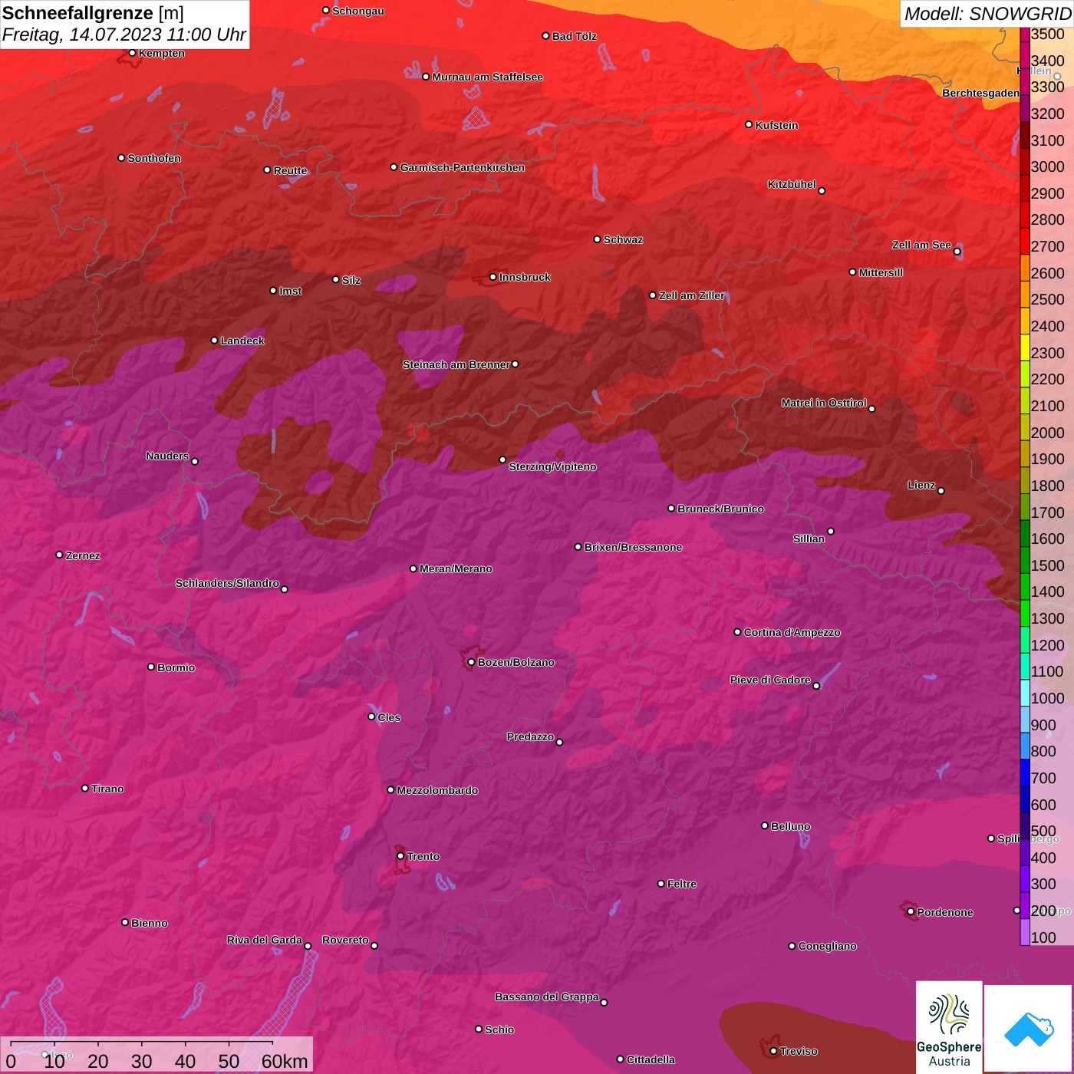The image size is (1074, 1074).
Task: Select the Belluno marker dot
Action: pyautogui.click(x=765, y=825)
